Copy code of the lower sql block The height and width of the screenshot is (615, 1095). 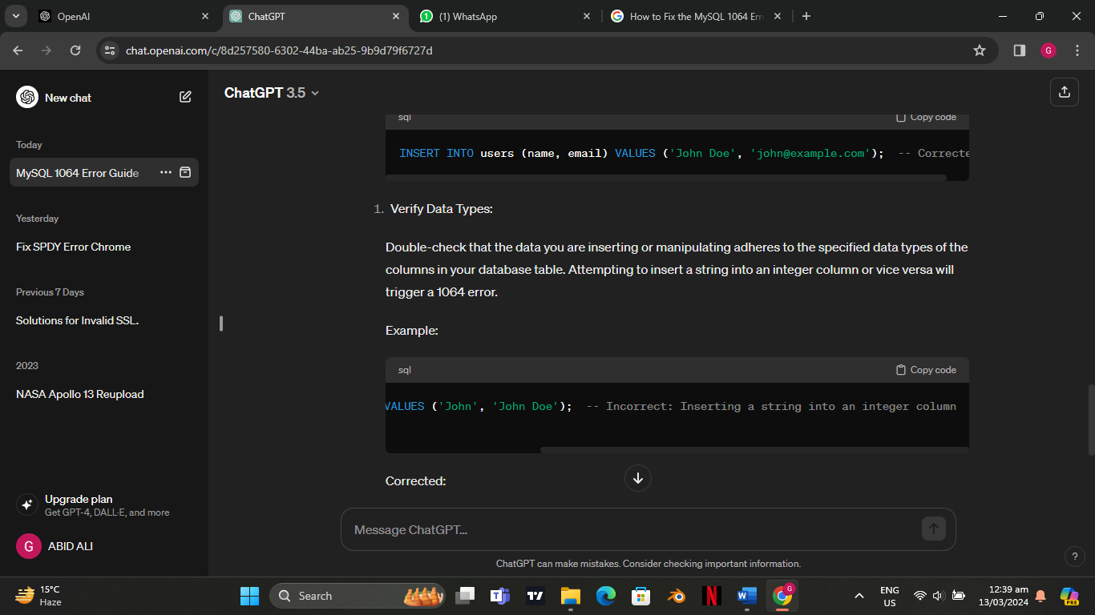tap(926, 370)
